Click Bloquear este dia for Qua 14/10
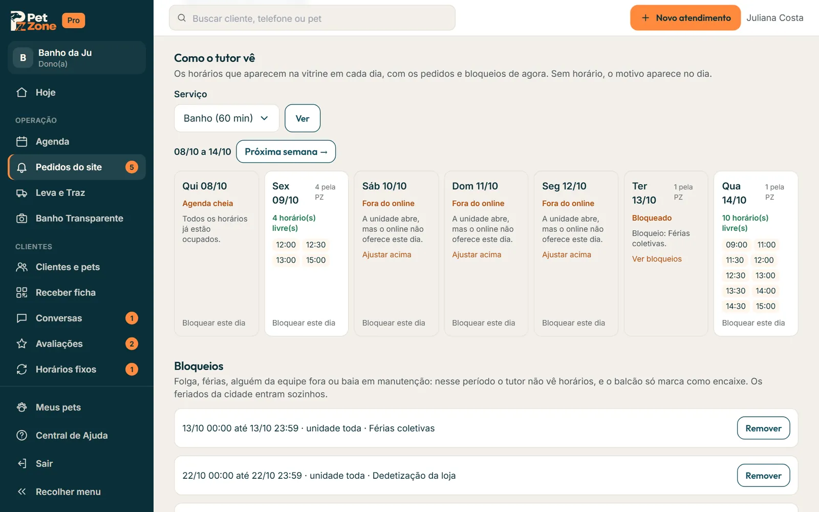 [x=753, y=323]
